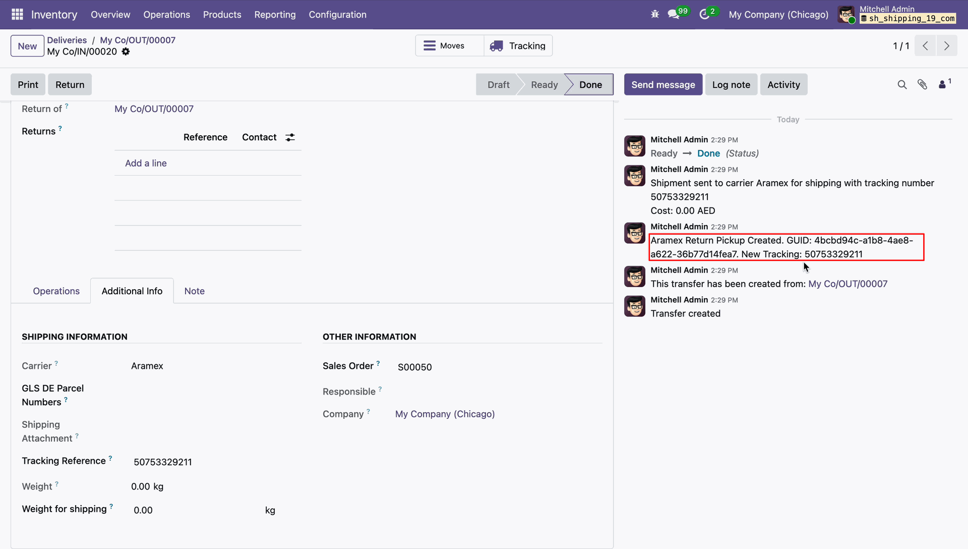Go to next record arrow
The width and height of the screenshot is (968, 549).
click(946, 46)
